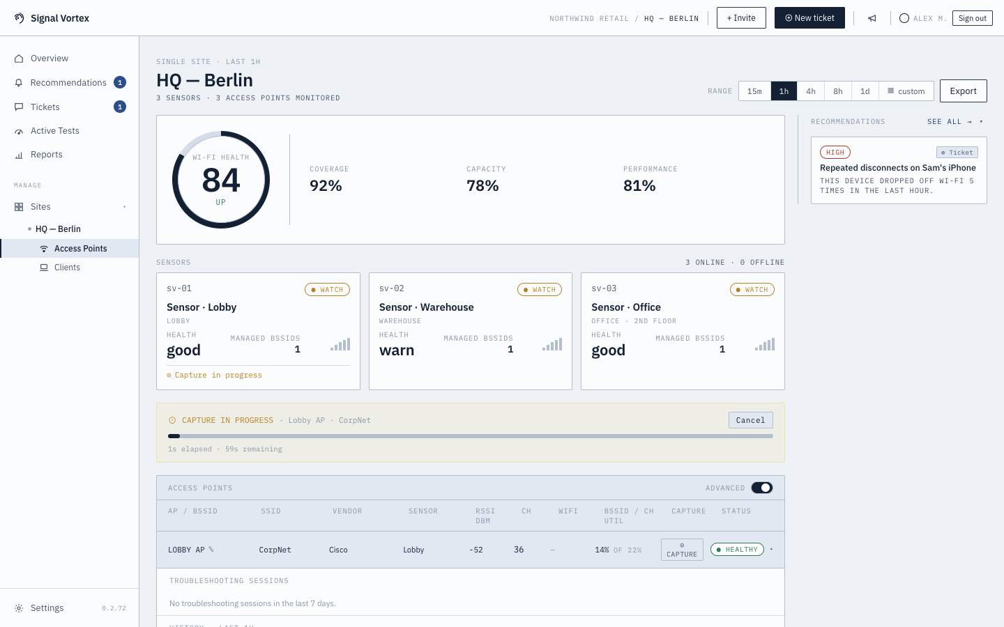Click signal bars icon on Warehouse sensor
The width and height of the screenshot is (1004, 627).
click(x=552, y=344)
